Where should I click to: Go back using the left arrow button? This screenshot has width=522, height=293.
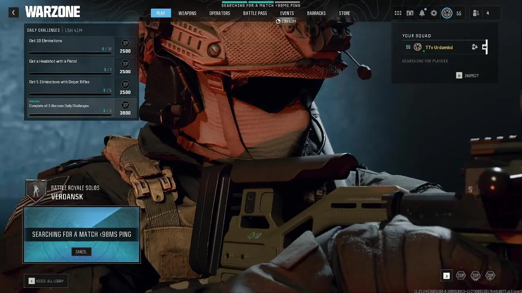click(13, 13)
